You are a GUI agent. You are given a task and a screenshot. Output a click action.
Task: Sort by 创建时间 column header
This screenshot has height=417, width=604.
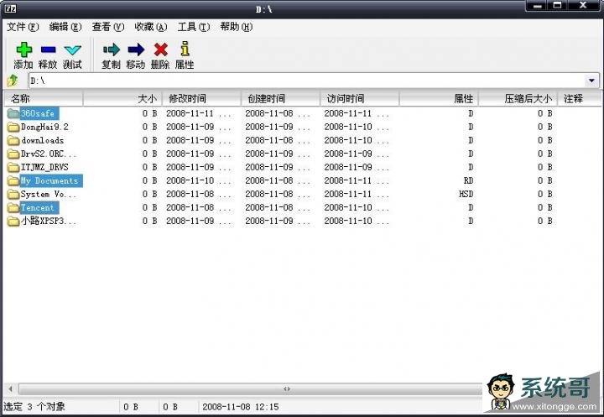pos(280,99)
